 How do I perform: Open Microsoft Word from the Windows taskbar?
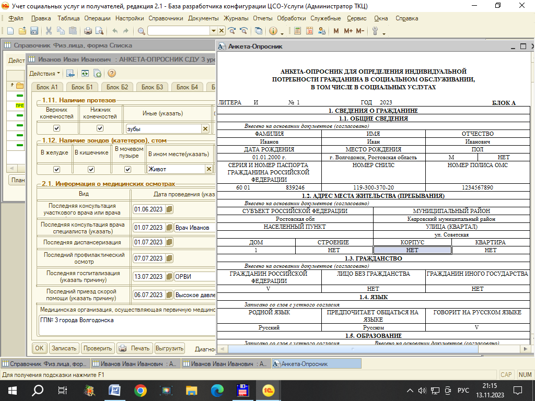(114, 390)
